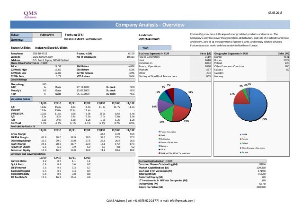The width and height of the screenshot is (302, 214).
Task: Click Share Price Performance in EUR header
Action: pyautogui.click(x=72, y=63)
